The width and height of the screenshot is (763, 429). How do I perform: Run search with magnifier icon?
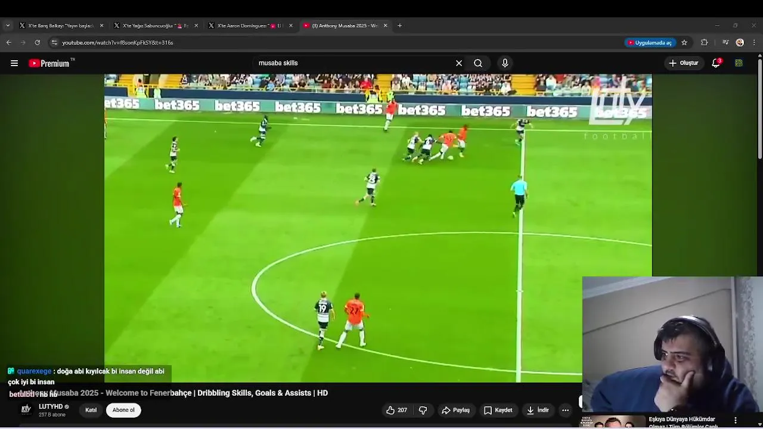(478, 63)
